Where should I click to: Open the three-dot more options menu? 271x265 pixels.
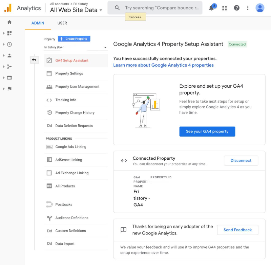point(248,8)
